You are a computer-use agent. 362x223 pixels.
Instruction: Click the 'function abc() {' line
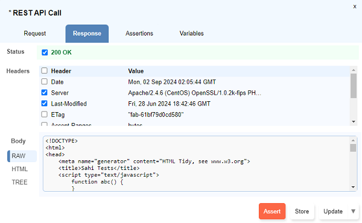coord(97,182)
